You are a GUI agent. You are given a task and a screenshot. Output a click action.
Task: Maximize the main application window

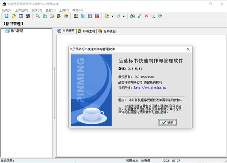pyautogui.click(x=210, y=4)
